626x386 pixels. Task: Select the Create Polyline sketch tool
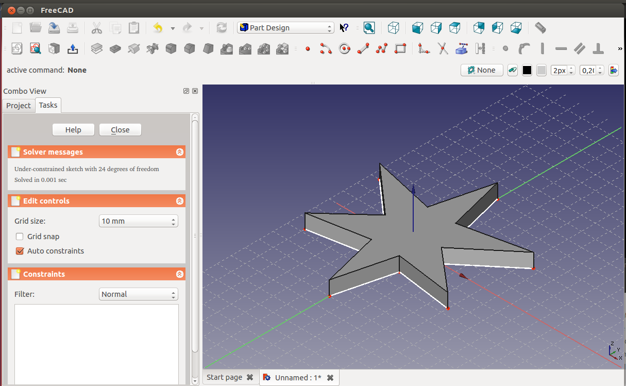click(381, 49)
